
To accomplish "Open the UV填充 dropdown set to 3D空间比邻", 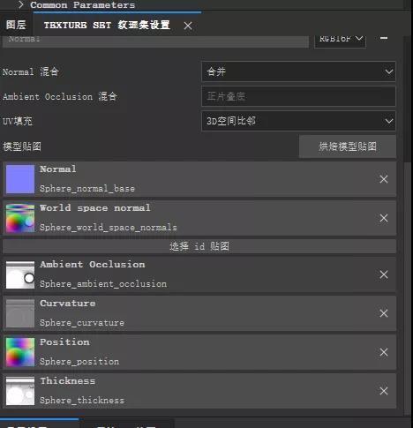I will tap(298, 121).
